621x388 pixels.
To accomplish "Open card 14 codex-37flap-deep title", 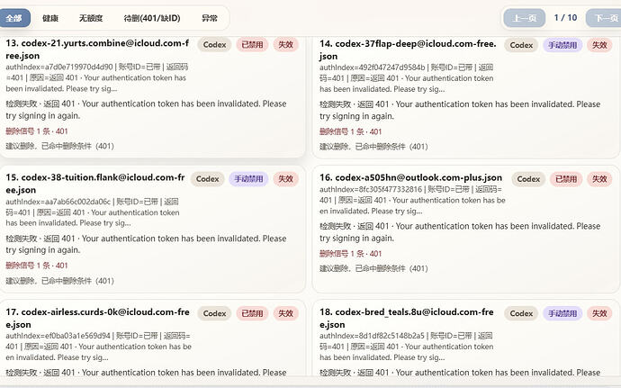I will (x=408, y=50).
